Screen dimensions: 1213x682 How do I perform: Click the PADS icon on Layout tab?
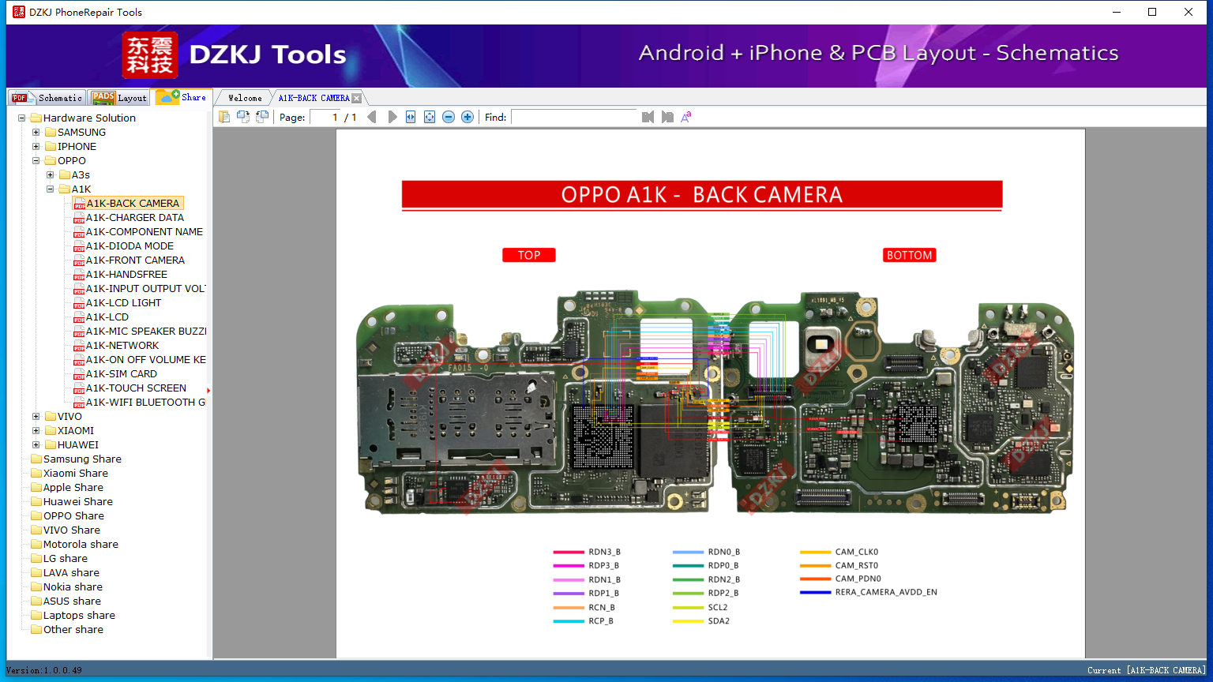(x=103, y=97)
